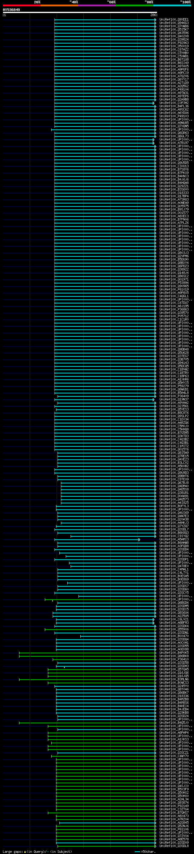Select hit UniRef100_P36410
Screen dimensions: 194x854
coord(174,660)
